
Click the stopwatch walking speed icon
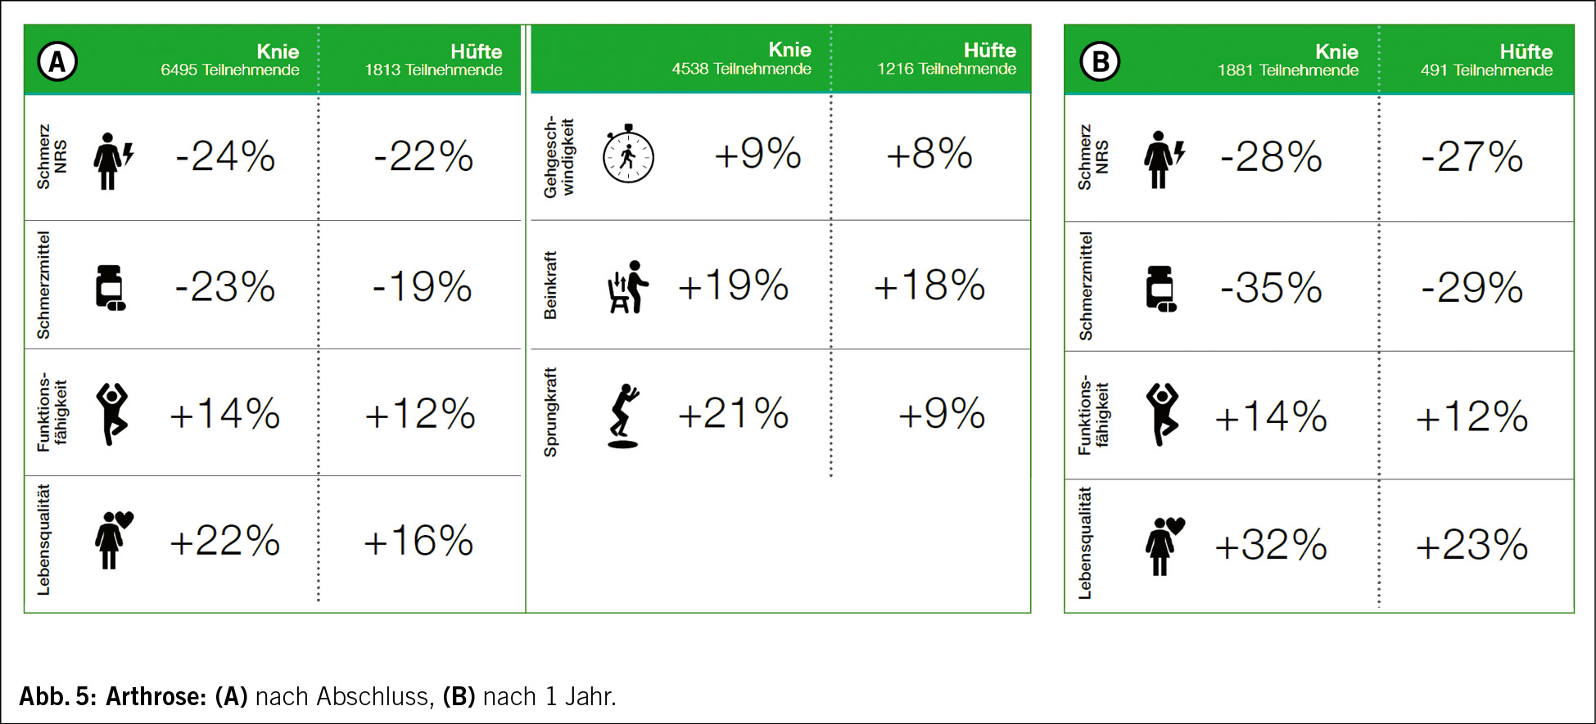[x=628, y=154]
